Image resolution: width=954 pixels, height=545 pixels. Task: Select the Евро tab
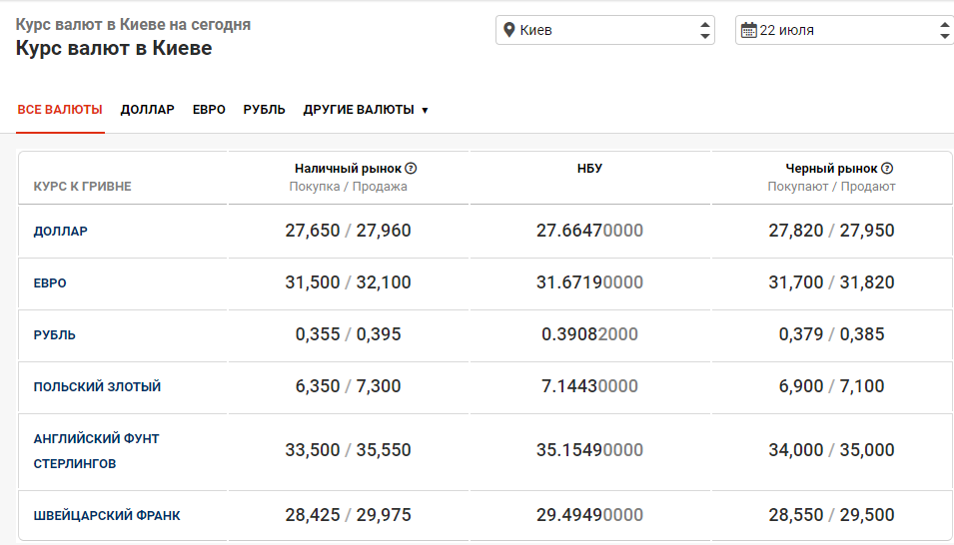pyautogui.click(x=209, y=110)
